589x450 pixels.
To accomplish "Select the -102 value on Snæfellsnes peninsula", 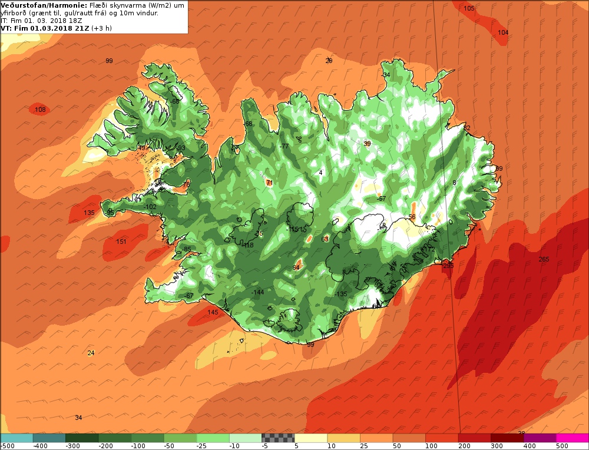I will (150, 207).
